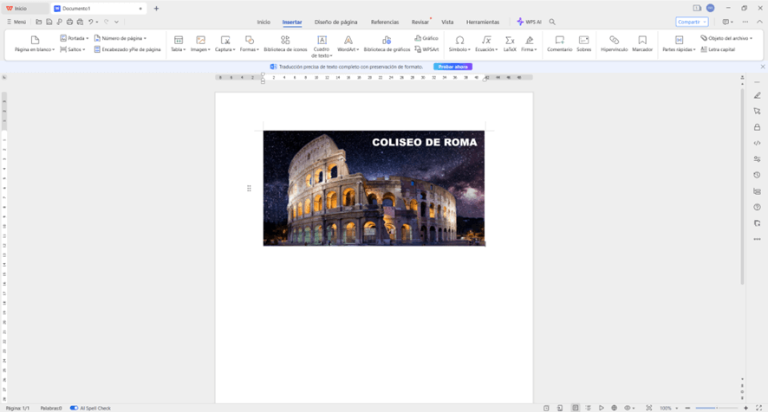Click the WordArt icon
The image size is (768, 412).
[348, 41]
